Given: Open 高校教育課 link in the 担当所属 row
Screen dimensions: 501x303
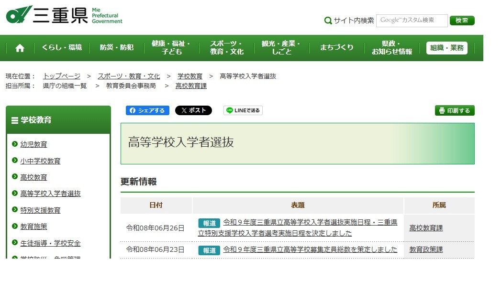Looking at the screenshot, I should tap(191, 86).
